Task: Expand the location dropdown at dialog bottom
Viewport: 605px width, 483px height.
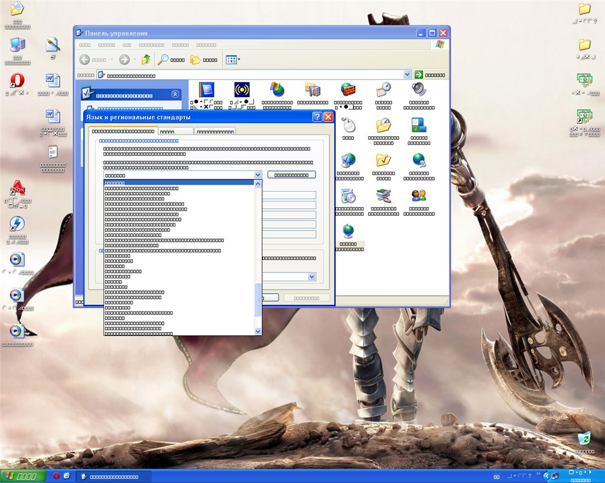Action: [x=312, y=277]
